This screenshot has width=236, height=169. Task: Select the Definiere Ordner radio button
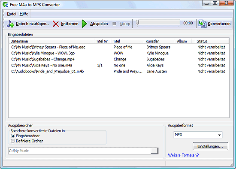point(13,141)
